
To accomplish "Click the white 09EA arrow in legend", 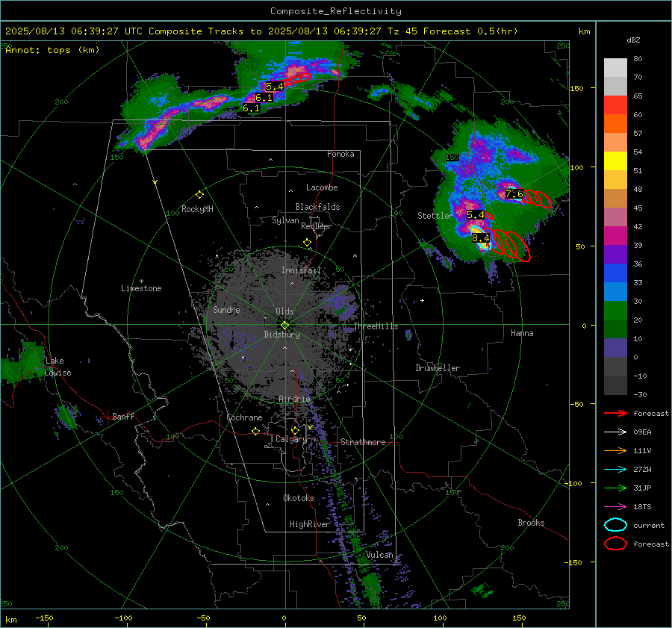I will pyautogui.click(x=615, y=432).
